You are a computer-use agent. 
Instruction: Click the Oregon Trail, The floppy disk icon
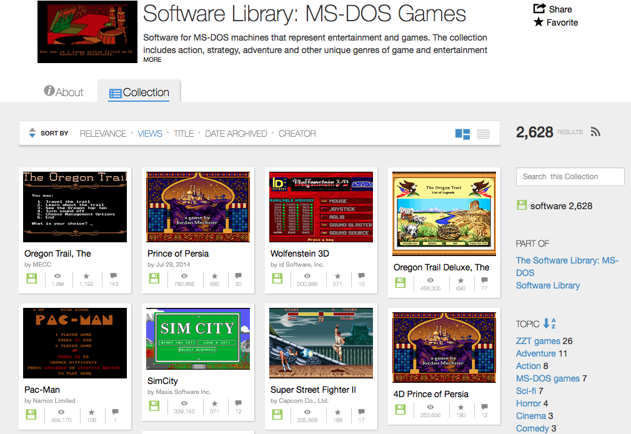coord(32,279)
